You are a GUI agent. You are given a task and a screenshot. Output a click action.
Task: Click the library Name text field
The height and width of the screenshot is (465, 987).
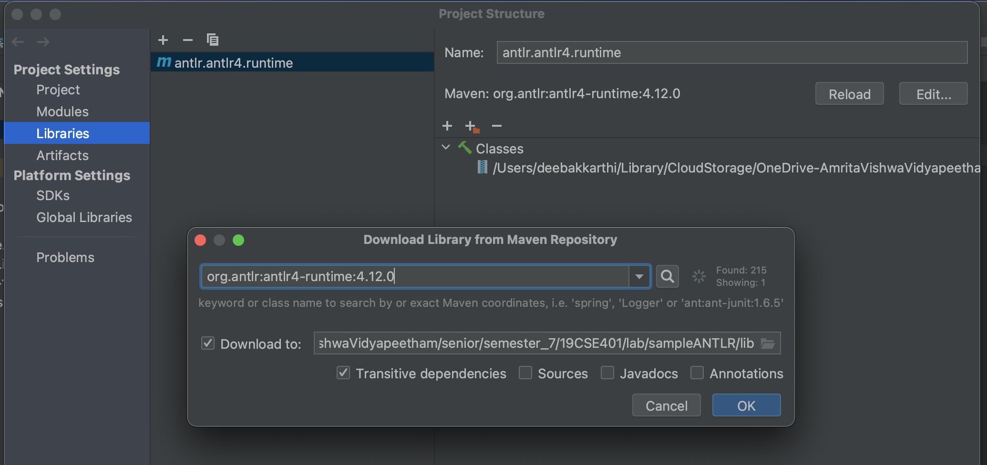point(731,52)
